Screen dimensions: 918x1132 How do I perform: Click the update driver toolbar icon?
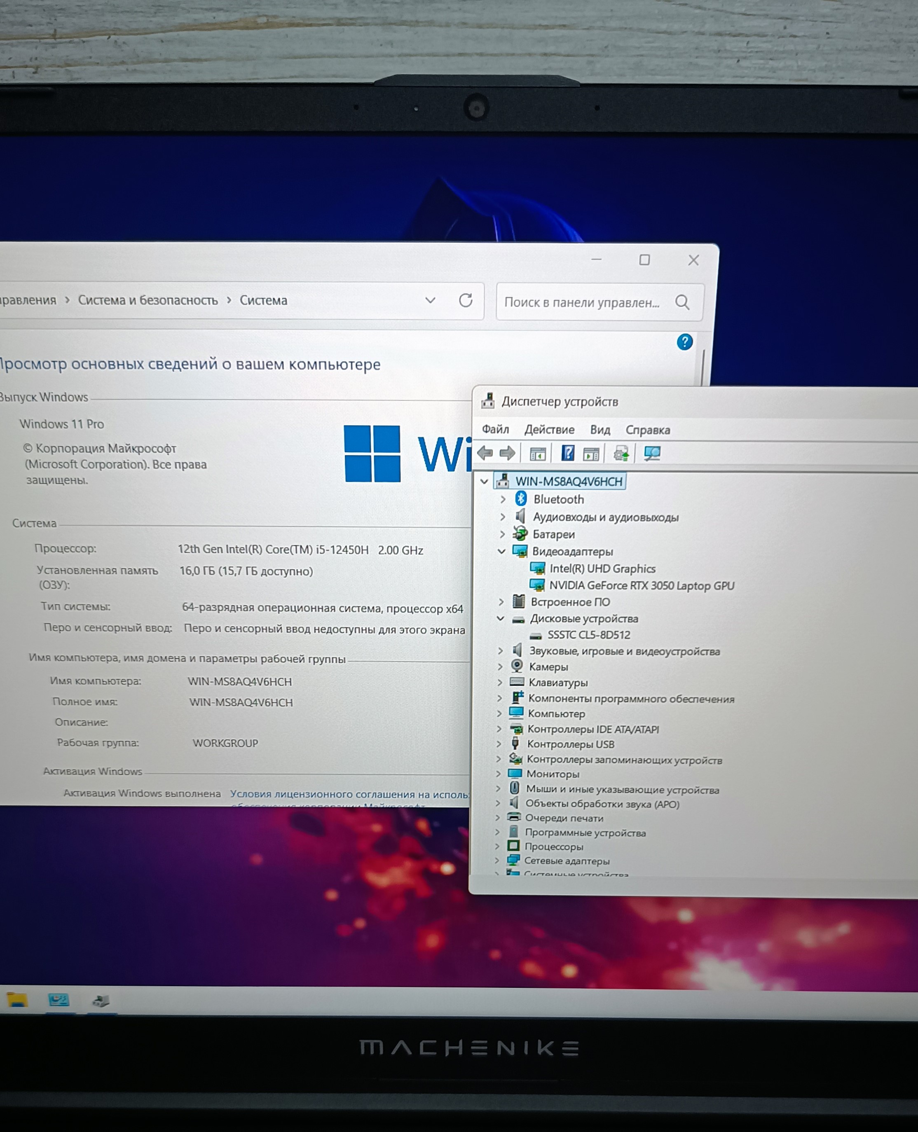(621, 454)
